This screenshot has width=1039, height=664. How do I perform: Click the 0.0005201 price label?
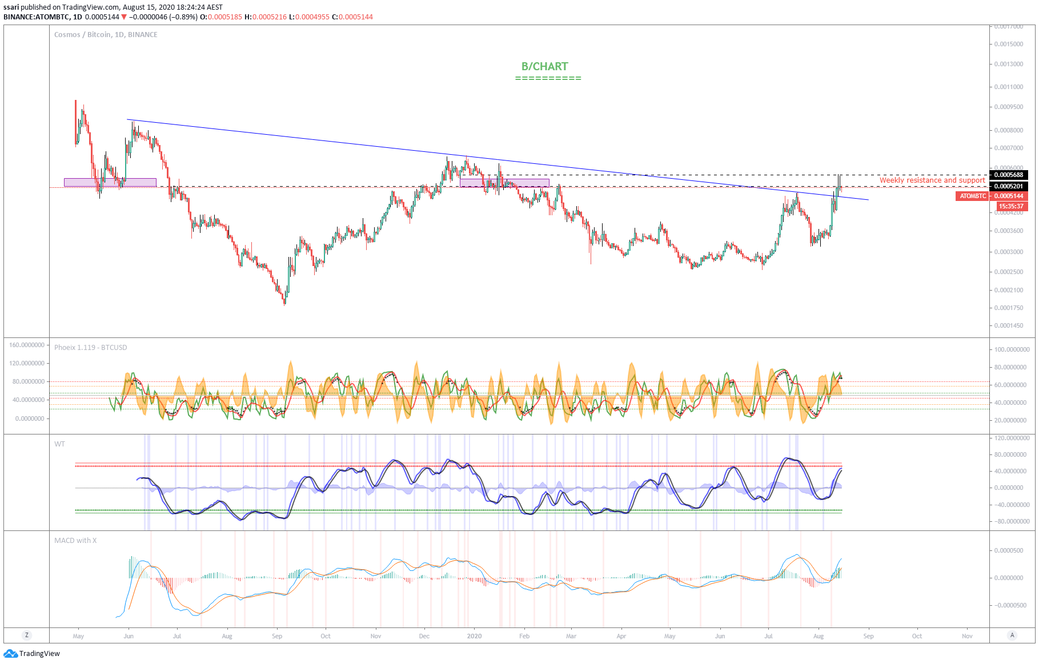[x=1009, y=186]
